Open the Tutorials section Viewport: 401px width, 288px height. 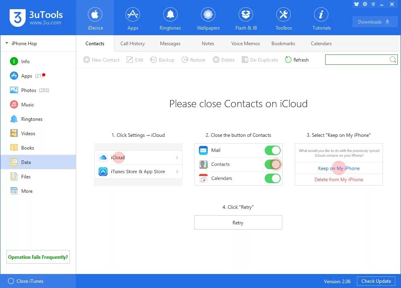(x=321, y=19)
